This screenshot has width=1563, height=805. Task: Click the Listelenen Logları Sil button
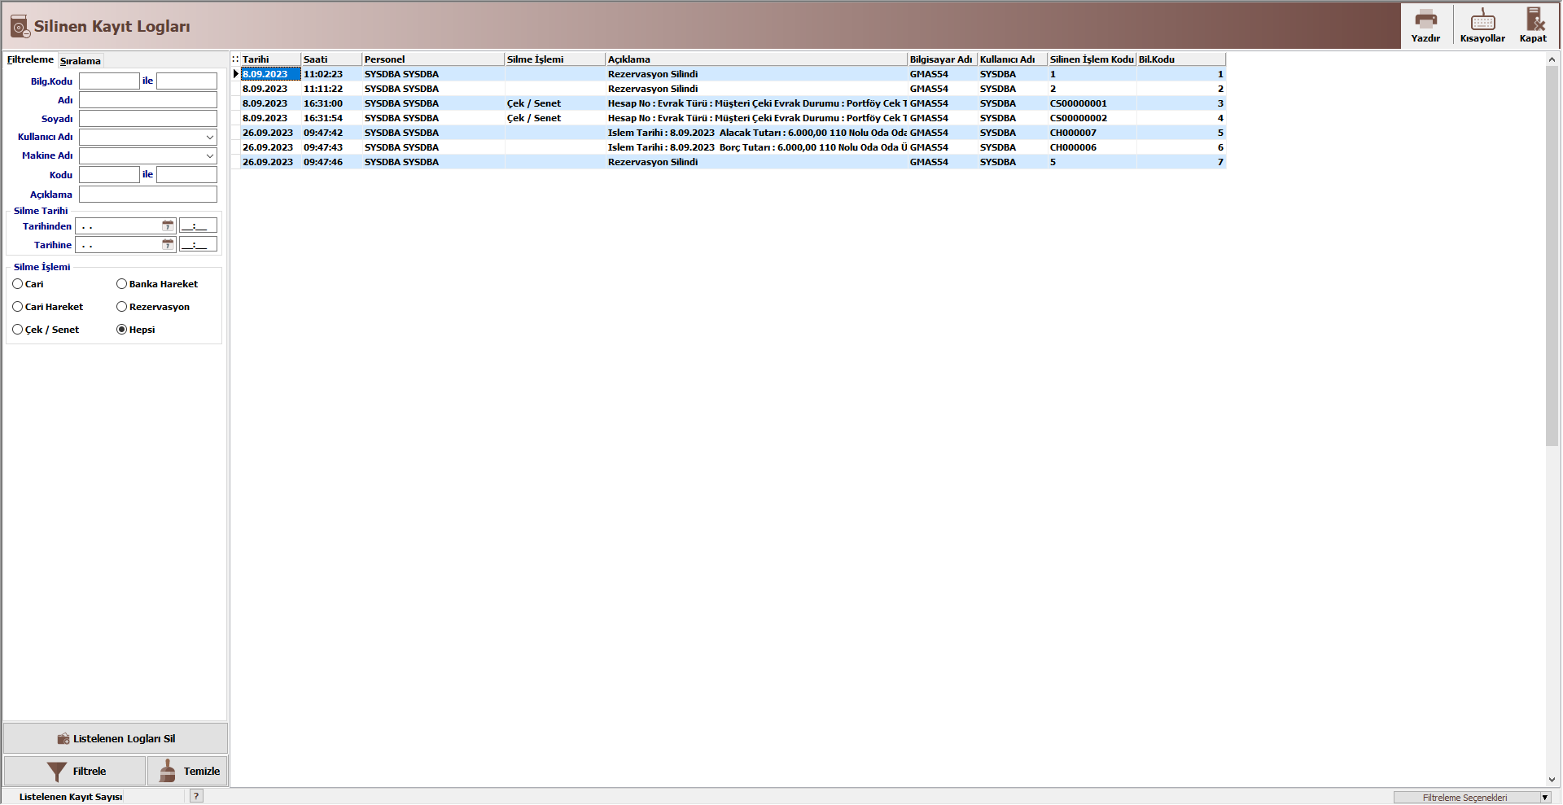coord(116,738)
